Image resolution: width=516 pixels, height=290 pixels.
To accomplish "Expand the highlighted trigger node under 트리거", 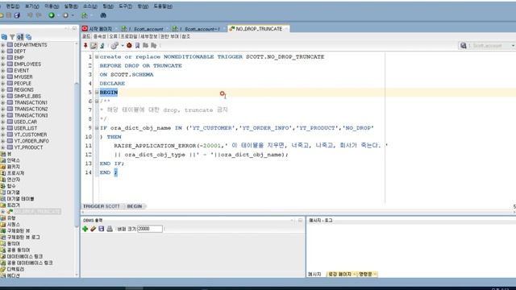I will coord(3,211).
